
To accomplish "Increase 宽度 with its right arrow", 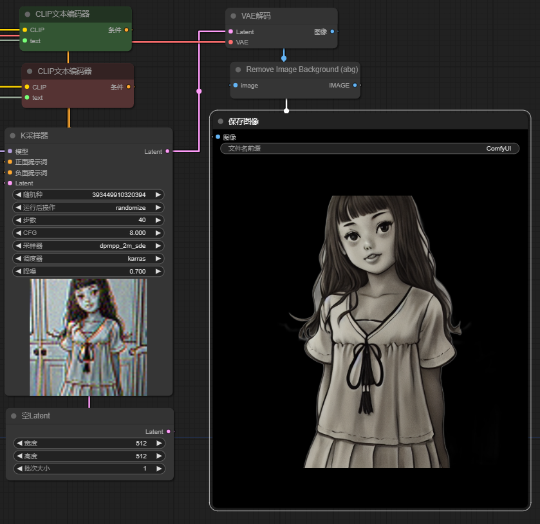I will 158,444.
